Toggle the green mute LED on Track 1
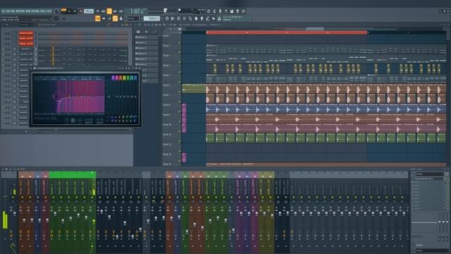The height and width of the screenshot is (254, 451). (x=180, y=42)
